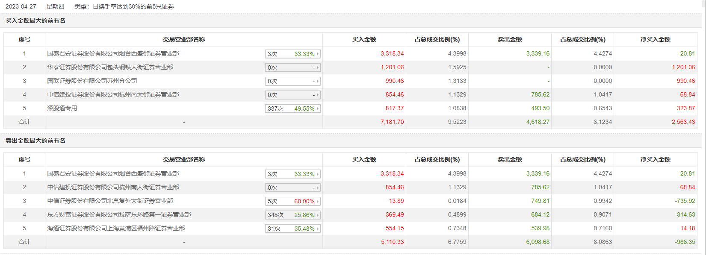The height and width of the screenshot is (255, 706).
Task: Open 华泰证券包头钢铁大街证券营业部 link
Action: click(x=110, y=67)
